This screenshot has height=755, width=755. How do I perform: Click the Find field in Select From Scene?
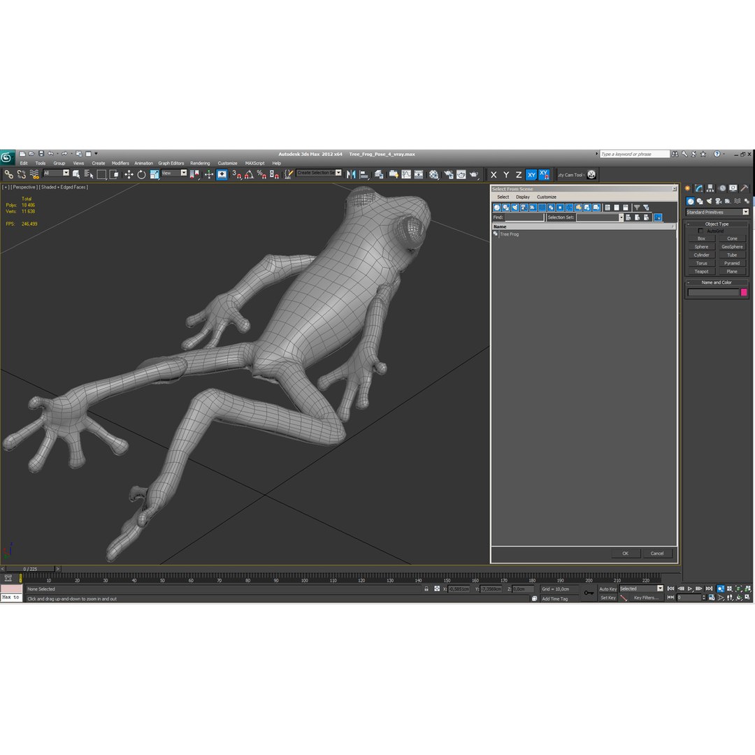click(524, 217)
